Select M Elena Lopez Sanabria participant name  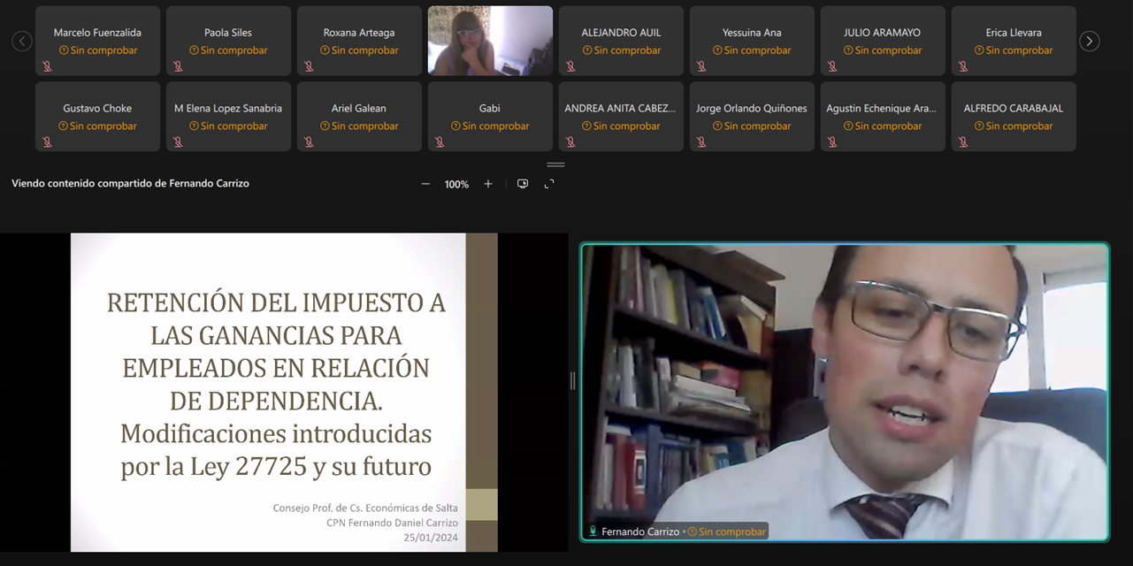tap(228, 109)
